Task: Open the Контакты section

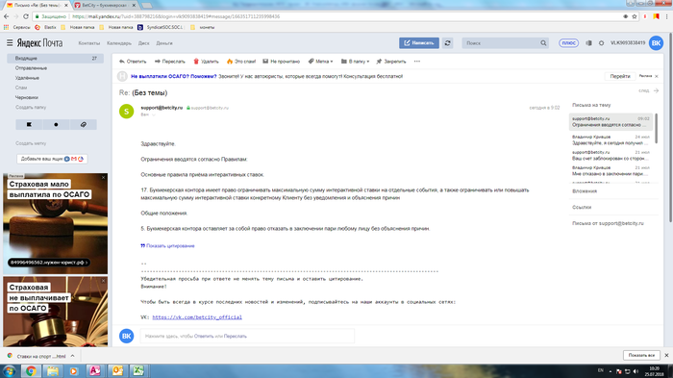Action: (x=88, y=43)
